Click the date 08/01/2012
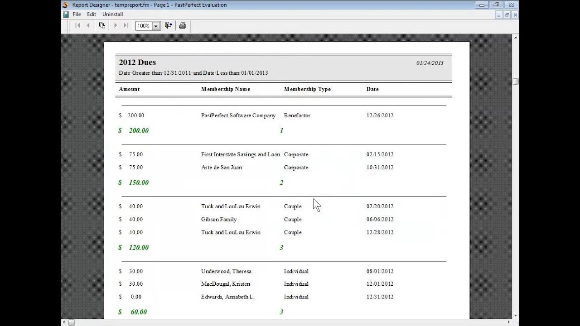Screen dimensions: 580x326 (x=380, y=271)
